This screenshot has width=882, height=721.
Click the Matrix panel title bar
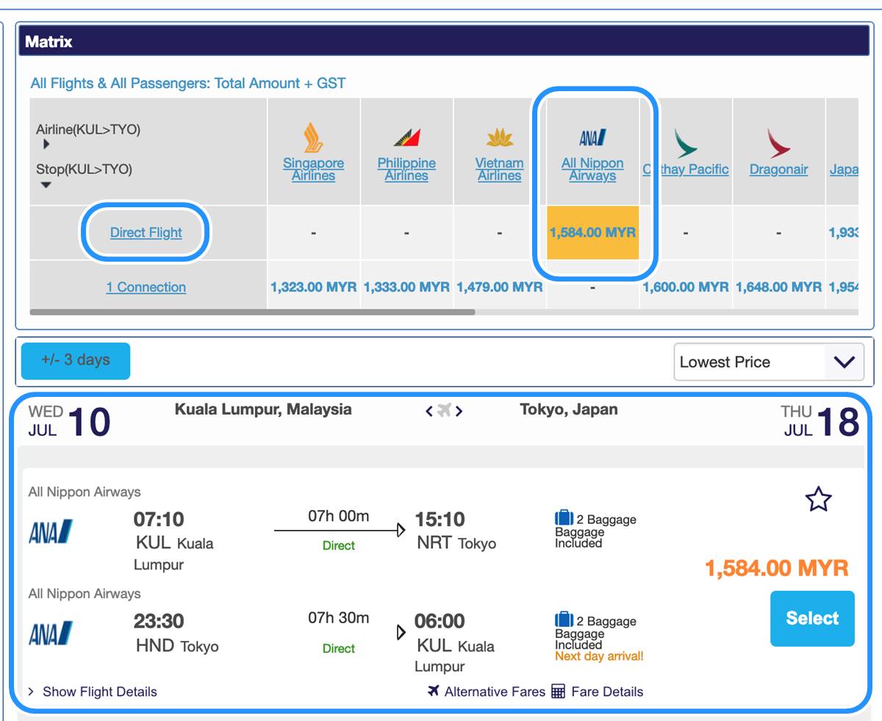pos(444,41)
